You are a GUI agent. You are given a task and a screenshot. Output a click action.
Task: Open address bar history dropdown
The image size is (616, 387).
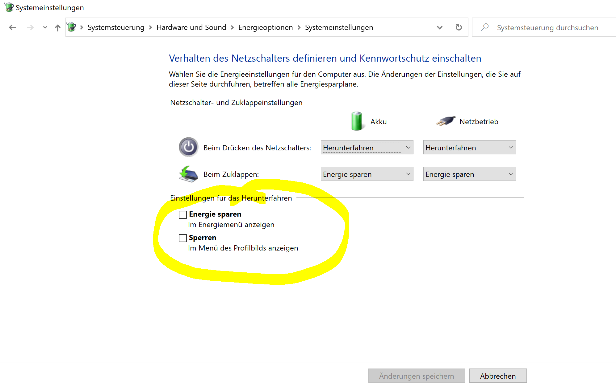(440, 27)
